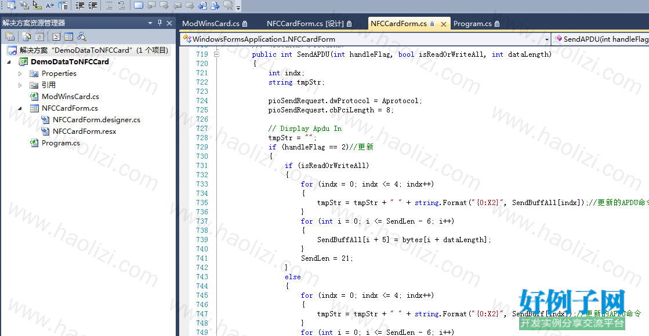Screen dimensions: 649x336
Task: Switch to NFCCardForm.cs [设计] tab
Action: click(309, 24)
